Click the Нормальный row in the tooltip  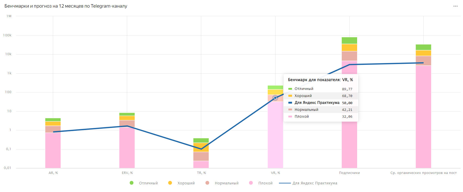click(x=320, y=110)
